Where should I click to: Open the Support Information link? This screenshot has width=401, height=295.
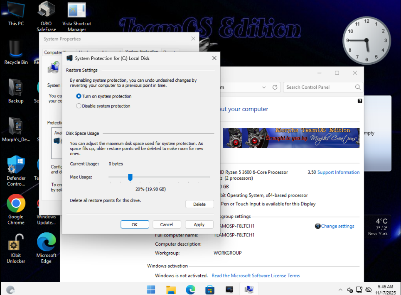[338, 172]
